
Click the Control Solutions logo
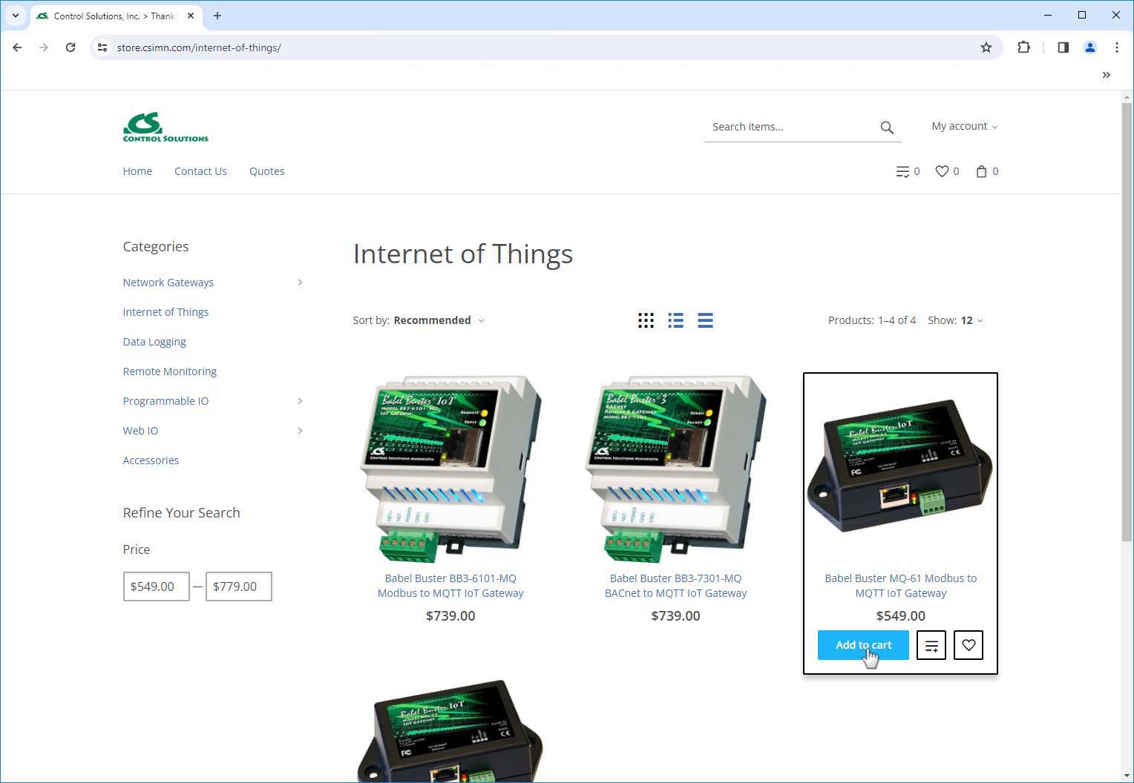coord(165,127)
